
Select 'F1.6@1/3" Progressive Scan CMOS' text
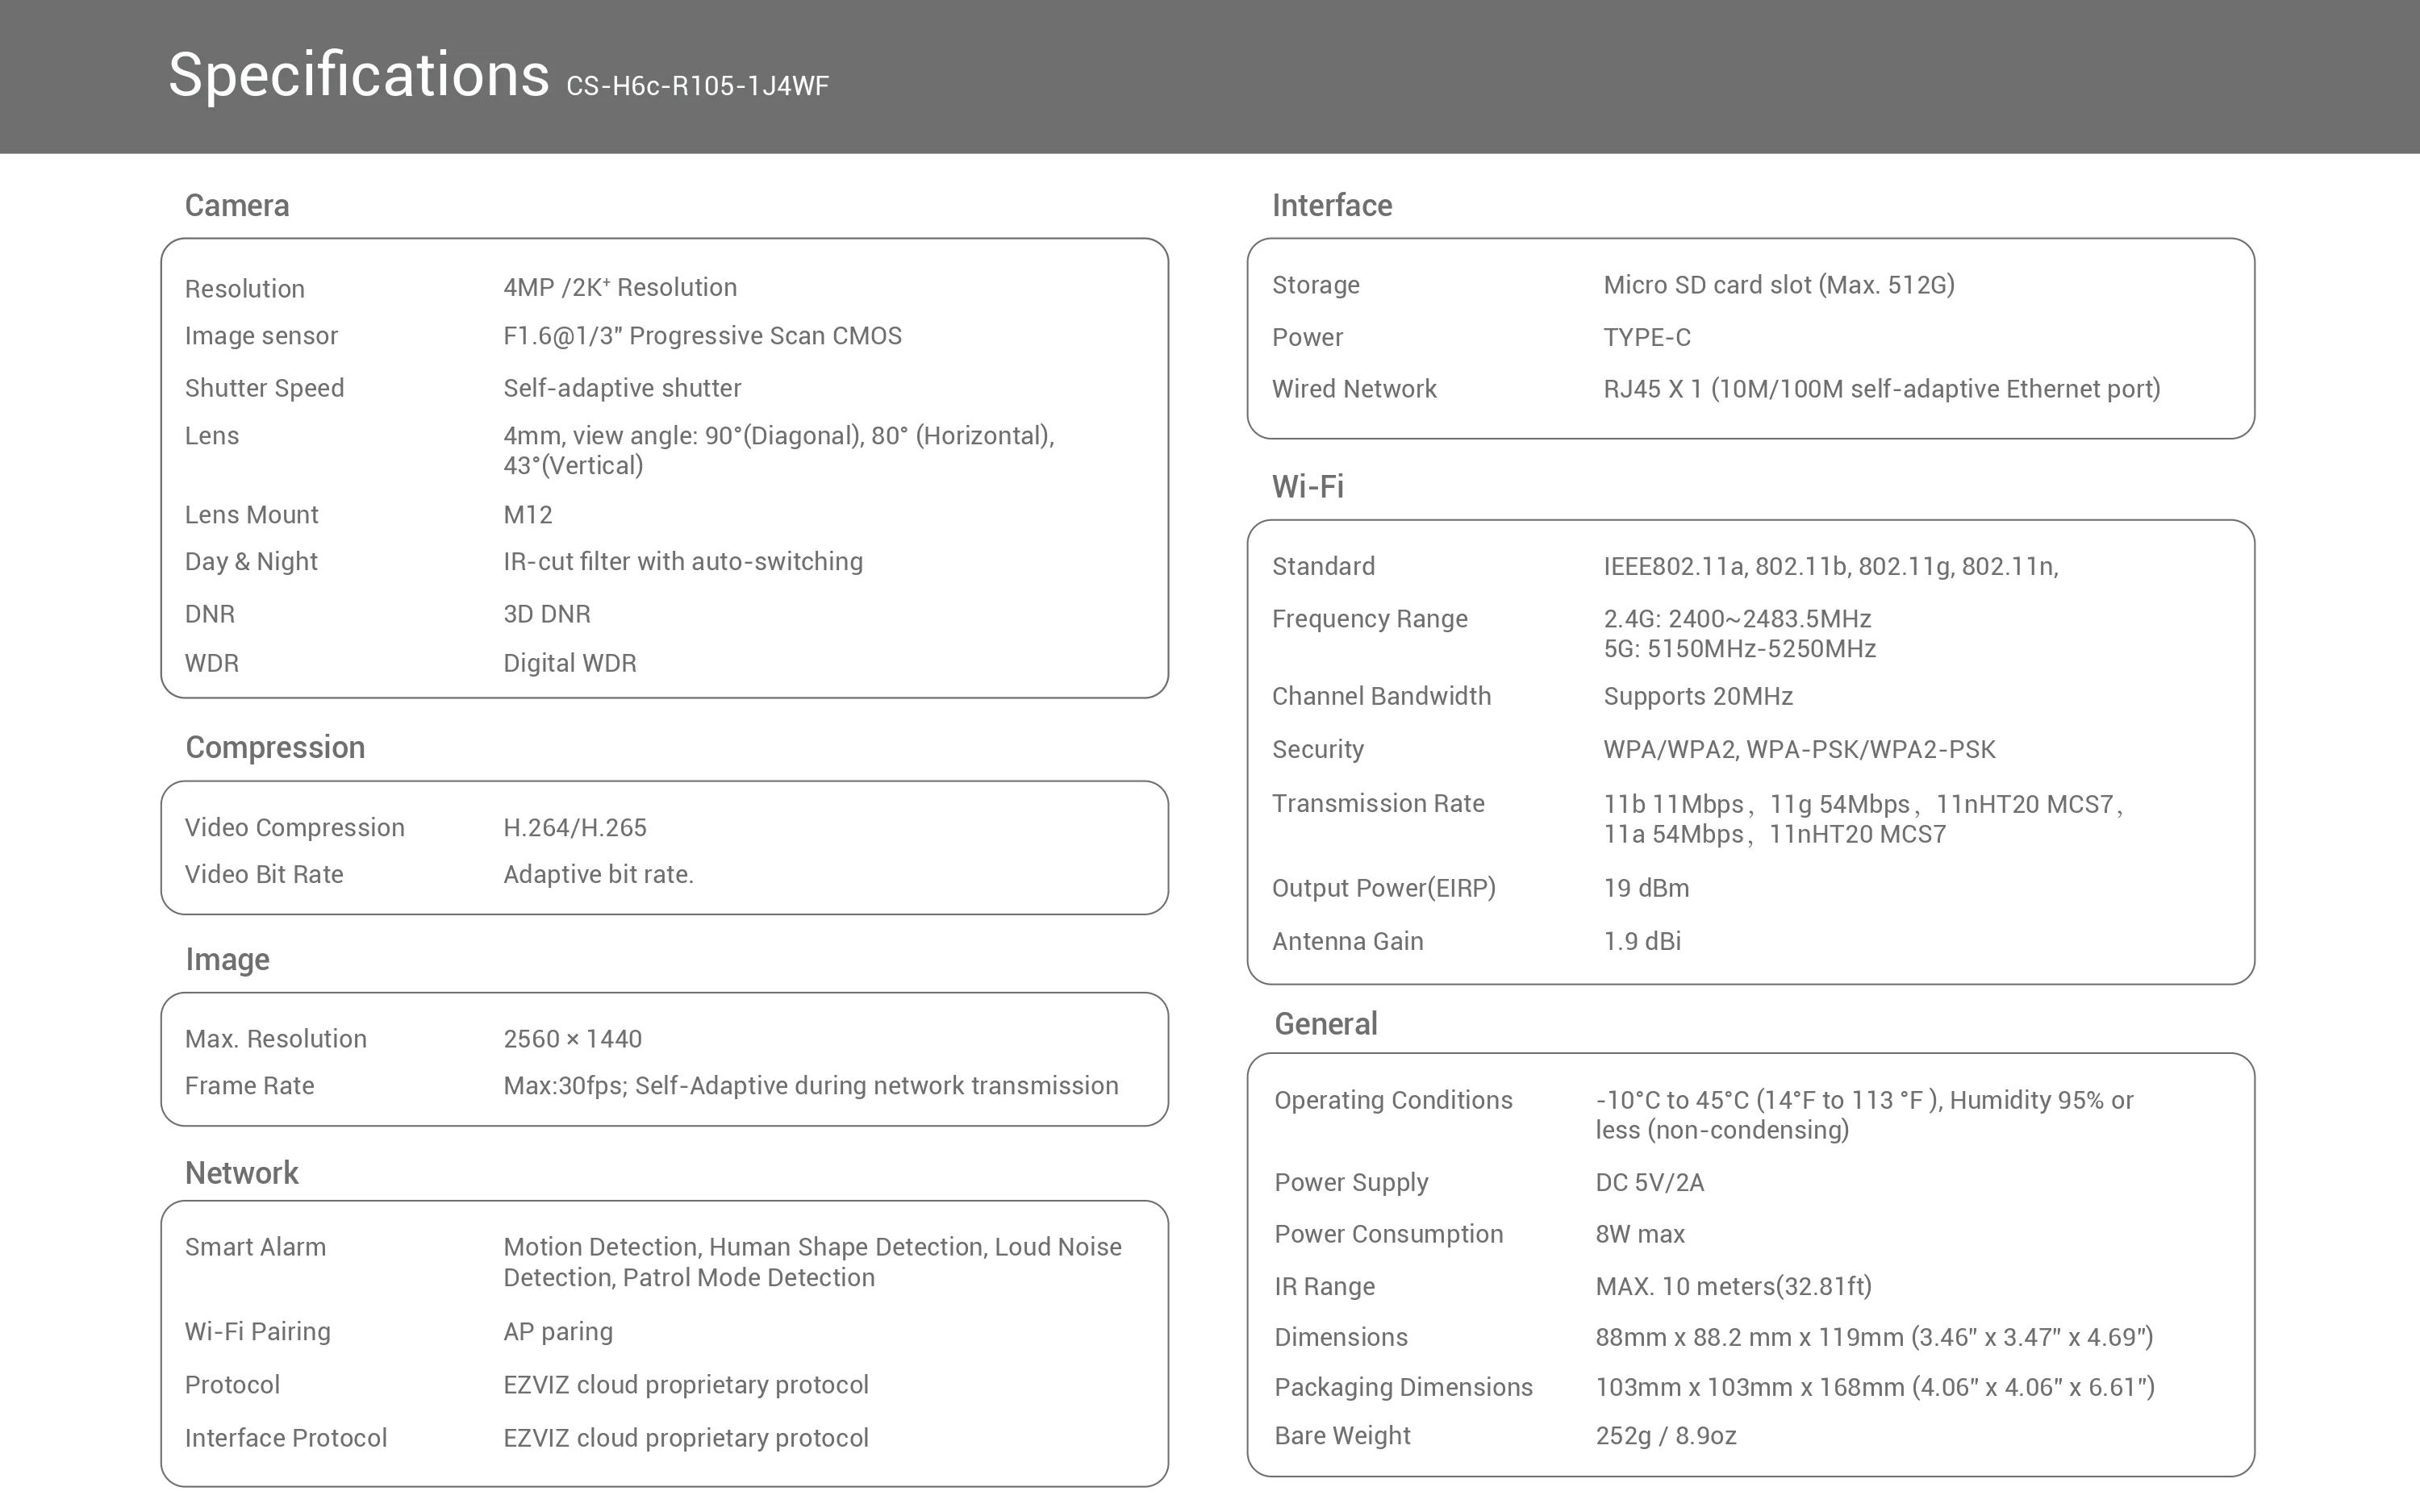pyautogui.click(x=702, y=336)
